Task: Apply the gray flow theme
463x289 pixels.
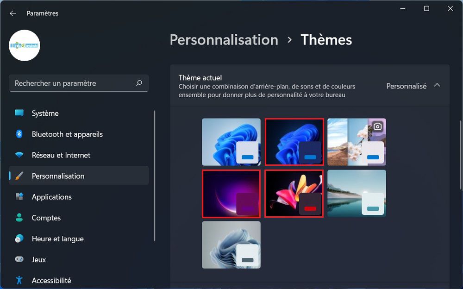Action: coord(231,245)
